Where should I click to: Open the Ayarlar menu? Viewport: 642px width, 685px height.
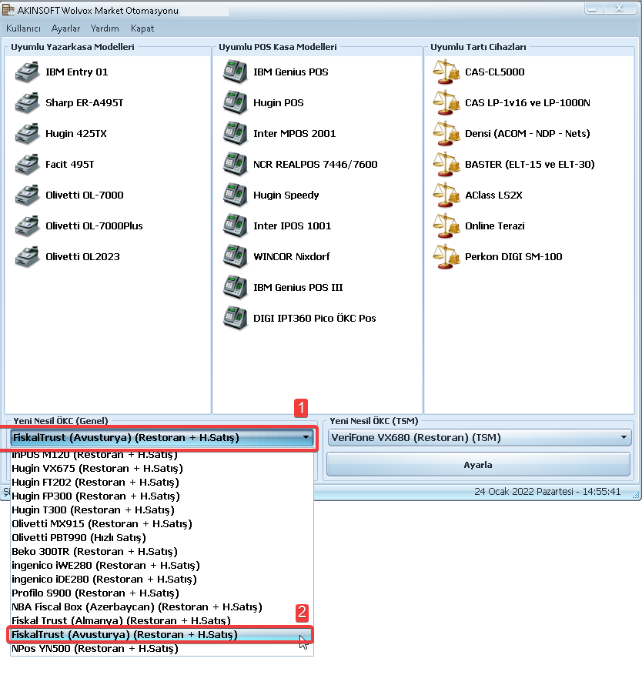[65, 28]
